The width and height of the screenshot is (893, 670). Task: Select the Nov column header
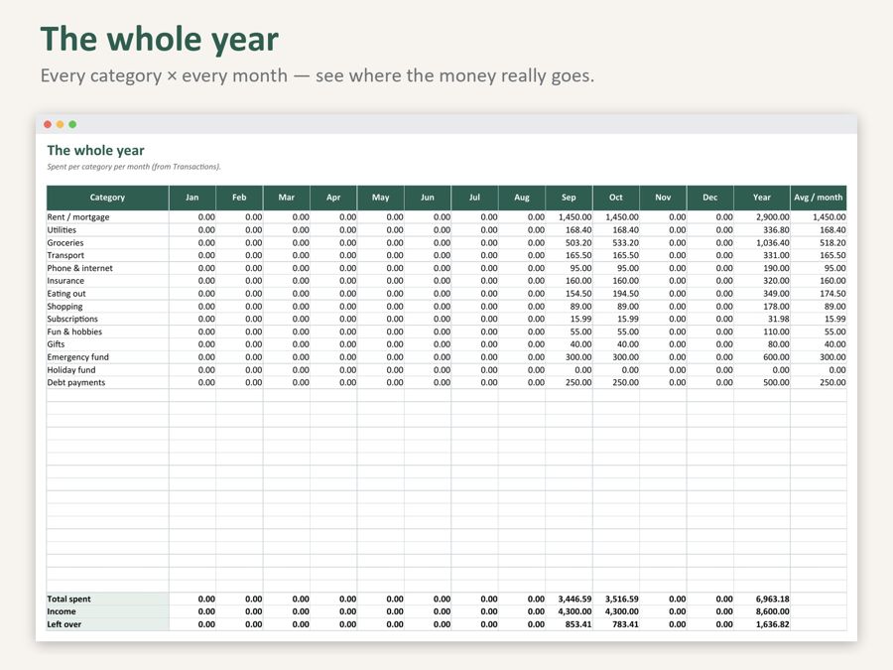(663, 198)
